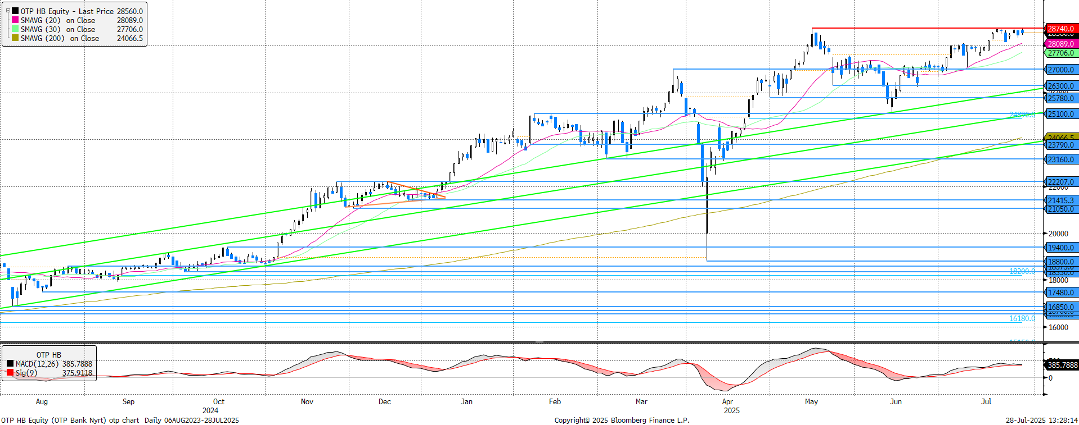This screenshot has width=1079, height=425.
Task: Click the 'Sig(9) 375.9118' legend row
Action: pyautogui.click(x=50, y=372)
